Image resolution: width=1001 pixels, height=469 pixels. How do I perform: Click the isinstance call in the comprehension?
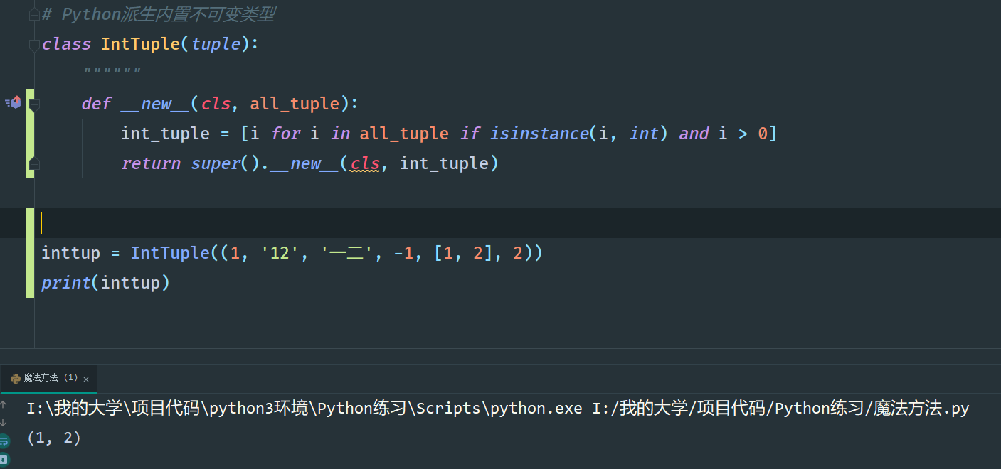pyautogui.click(x=539, y=134)
